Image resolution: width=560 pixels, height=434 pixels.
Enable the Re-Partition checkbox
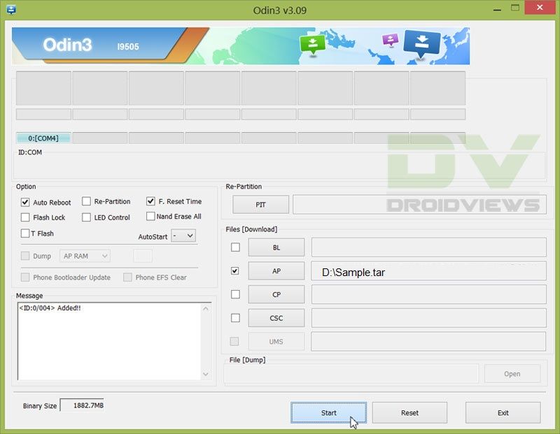[x=87, y=201]
